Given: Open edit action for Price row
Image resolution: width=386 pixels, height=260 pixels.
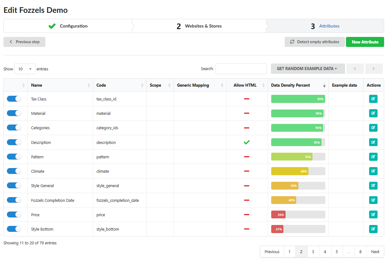Looking at the screenshot, I should coord(373,215).
